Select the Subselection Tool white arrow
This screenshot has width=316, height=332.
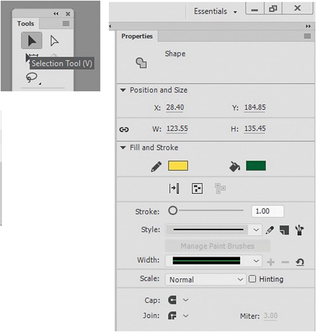pos(54,41)
